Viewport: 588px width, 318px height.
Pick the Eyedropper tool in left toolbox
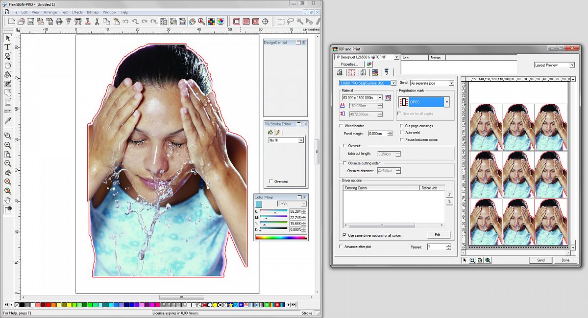(x=8, y=121)
